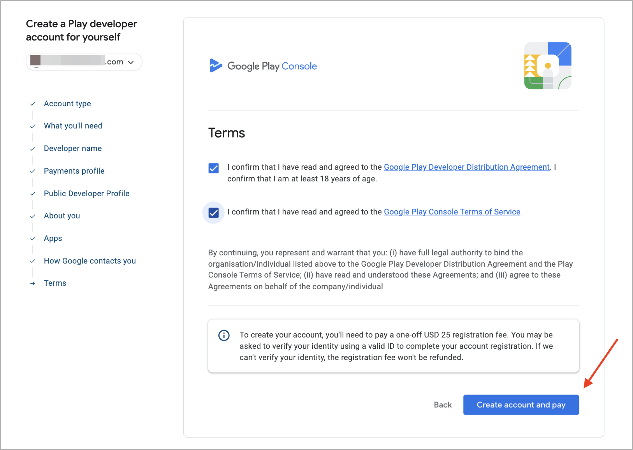
Task: Click the Google Play Console logo icon
Action: click(216, 66)
